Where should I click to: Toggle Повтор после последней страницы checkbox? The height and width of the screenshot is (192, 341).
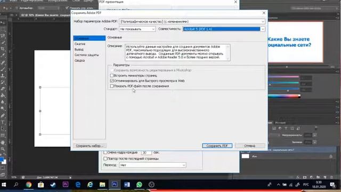(x=105, y=158)
